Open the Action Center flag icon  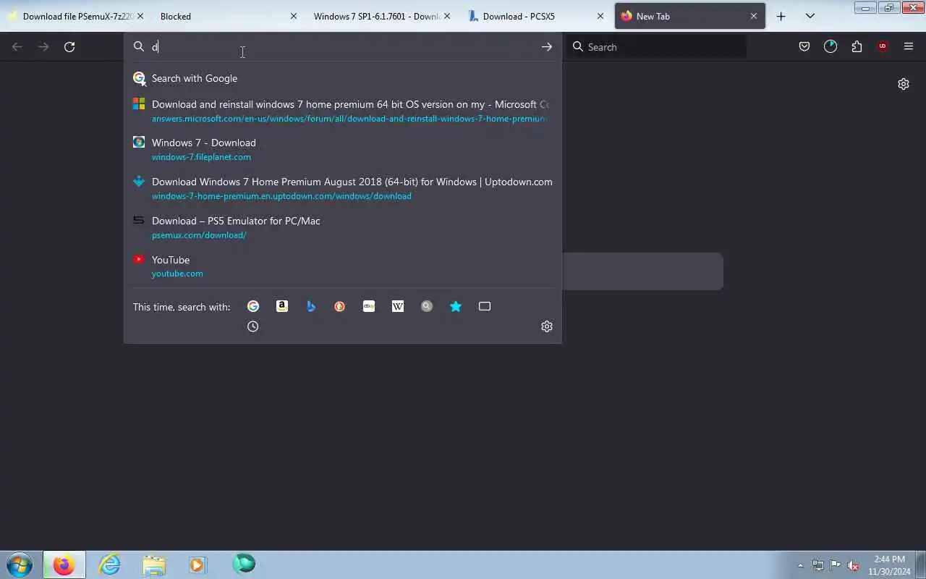[835, 565]
